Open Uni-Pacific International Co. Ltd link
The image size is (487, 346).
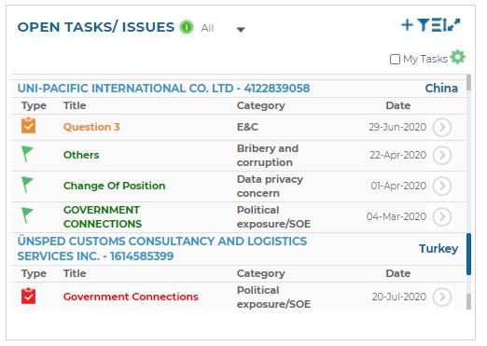coord(163,89)
